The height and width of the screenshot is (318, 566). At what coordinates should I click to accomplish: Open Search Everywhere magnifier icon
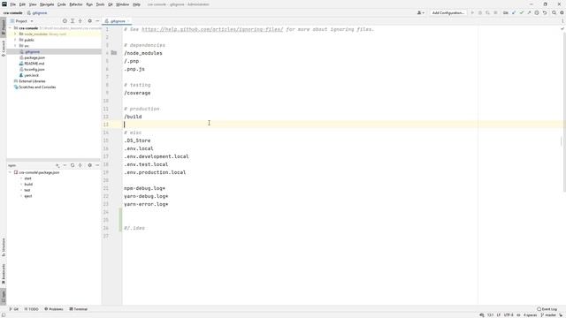point(555,12)
